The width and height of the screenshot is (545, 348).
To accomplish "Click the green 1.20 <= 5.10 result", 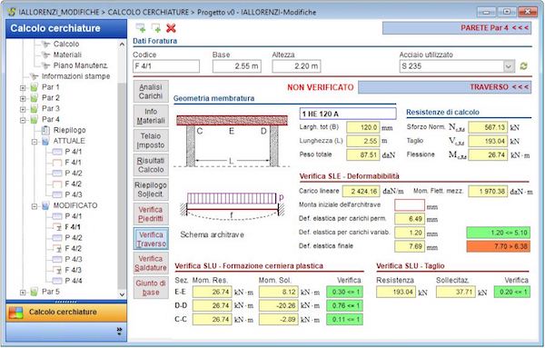I will click(498, 233).
